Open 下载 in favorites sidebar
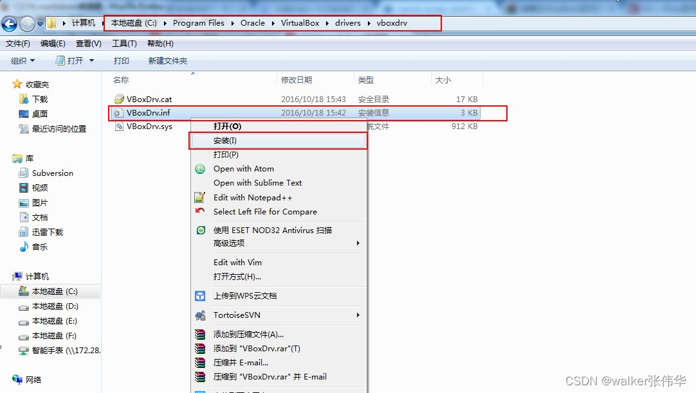The width and height of the screenshot is (696, 393). [x=33, y=99]
